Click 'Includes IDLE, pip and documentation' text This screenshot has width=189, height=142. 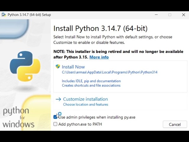(x=91, y=81)
